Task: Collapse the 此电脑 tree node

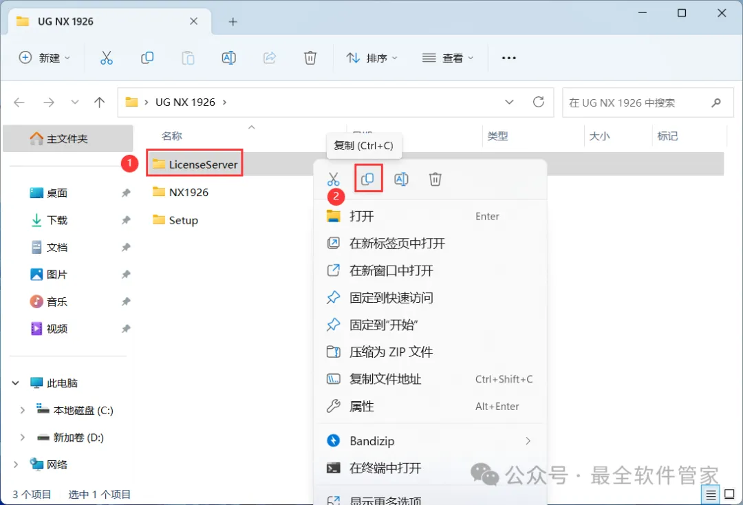Action: point(15,383)
